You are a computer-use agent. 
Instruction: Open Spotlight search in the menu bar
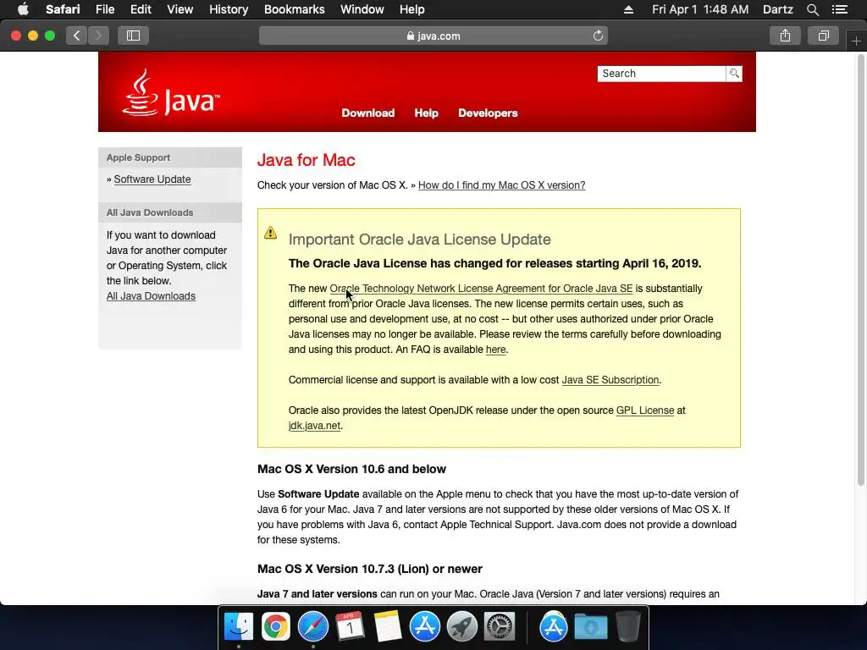(x=812, y=9)
